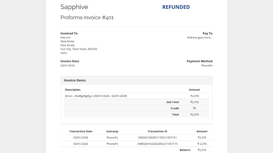
Task: Click the Balance label
Action: 185,150
